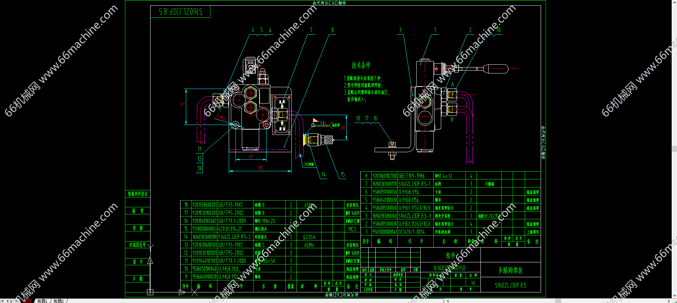Select the UCS origin square icon
The width and height of the screenshot is (677, 303).
150,292
